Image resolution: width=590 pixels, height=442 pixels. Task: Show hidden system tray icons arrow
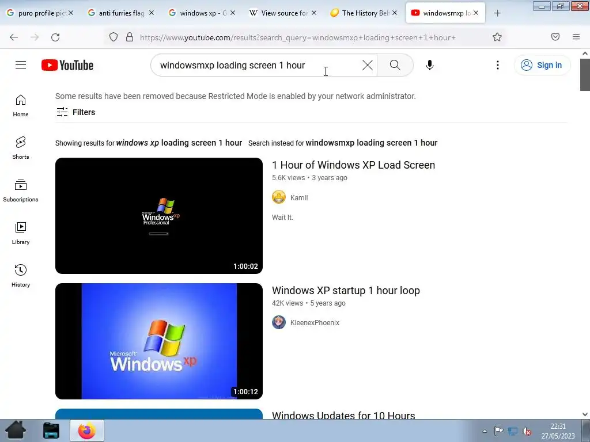pos(485,431)
